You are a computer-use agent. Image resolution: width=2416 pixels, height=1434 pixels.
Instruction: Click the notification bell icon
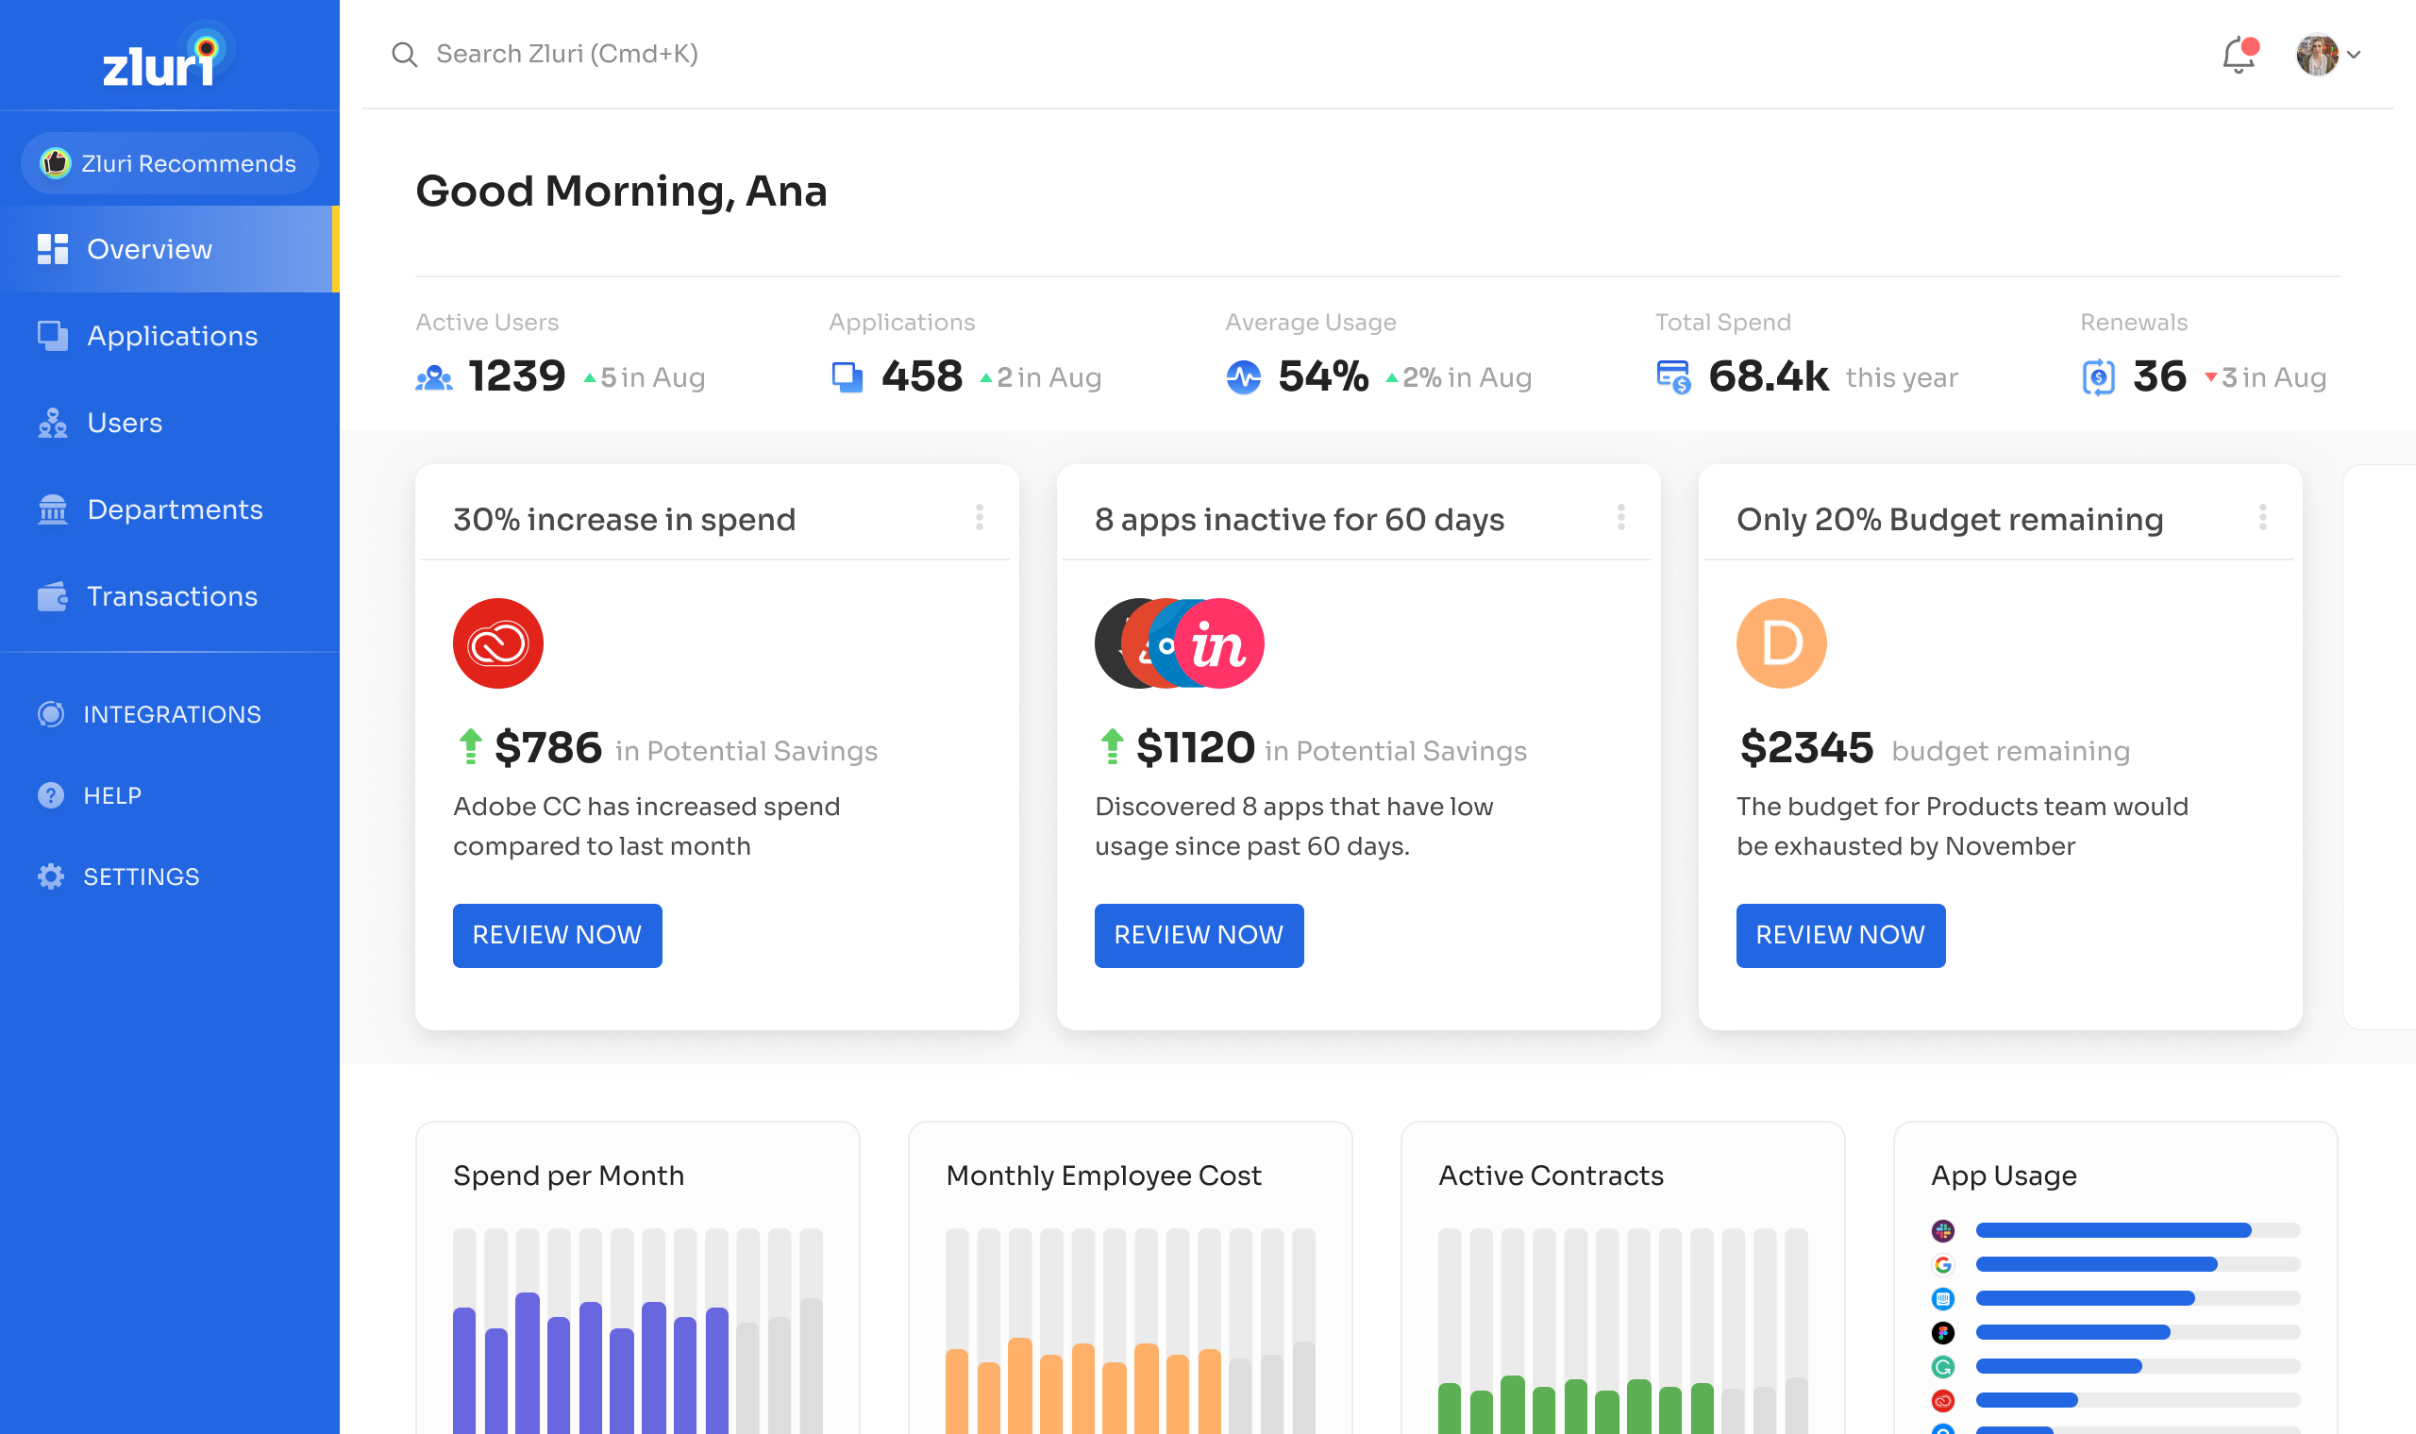(2237, 55)
